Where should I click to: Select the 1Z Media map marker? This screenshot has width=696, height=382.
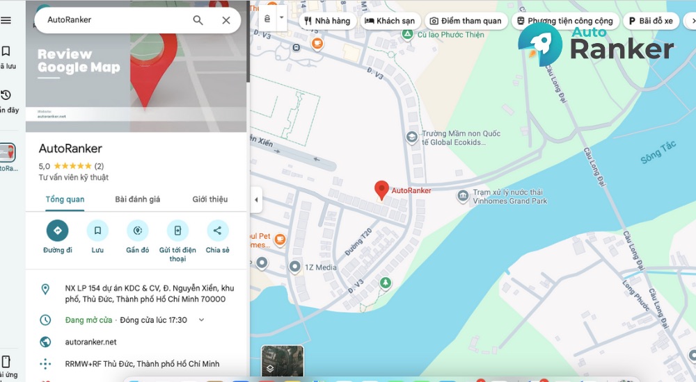tap(294, 267)
